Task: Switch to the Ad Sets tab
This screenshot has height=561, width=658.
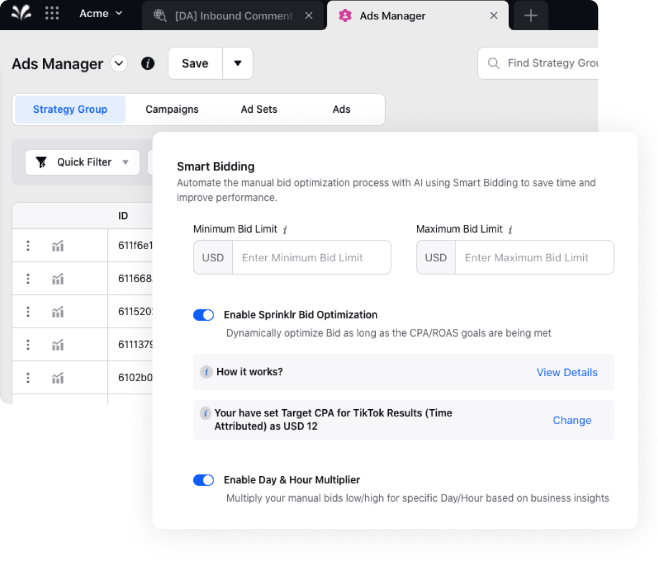Action: tap(259, 109)
